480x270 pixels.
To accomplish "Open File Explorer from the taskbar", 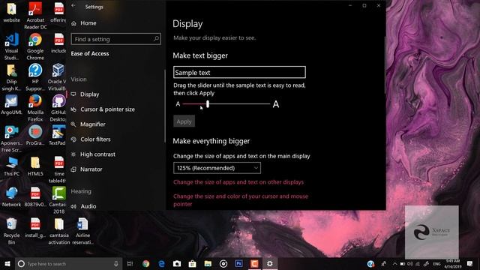I will (208, 263).
